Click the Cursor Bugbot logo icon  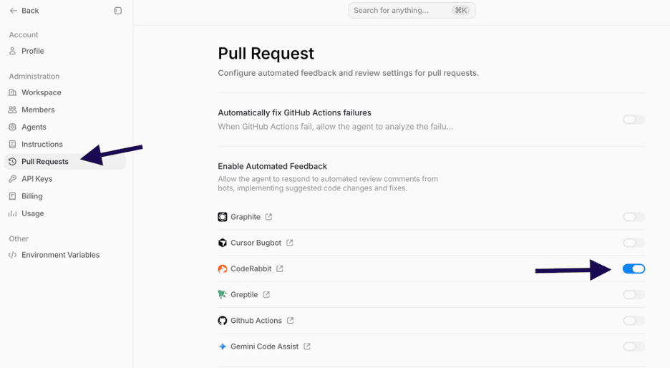pos(223,243)
